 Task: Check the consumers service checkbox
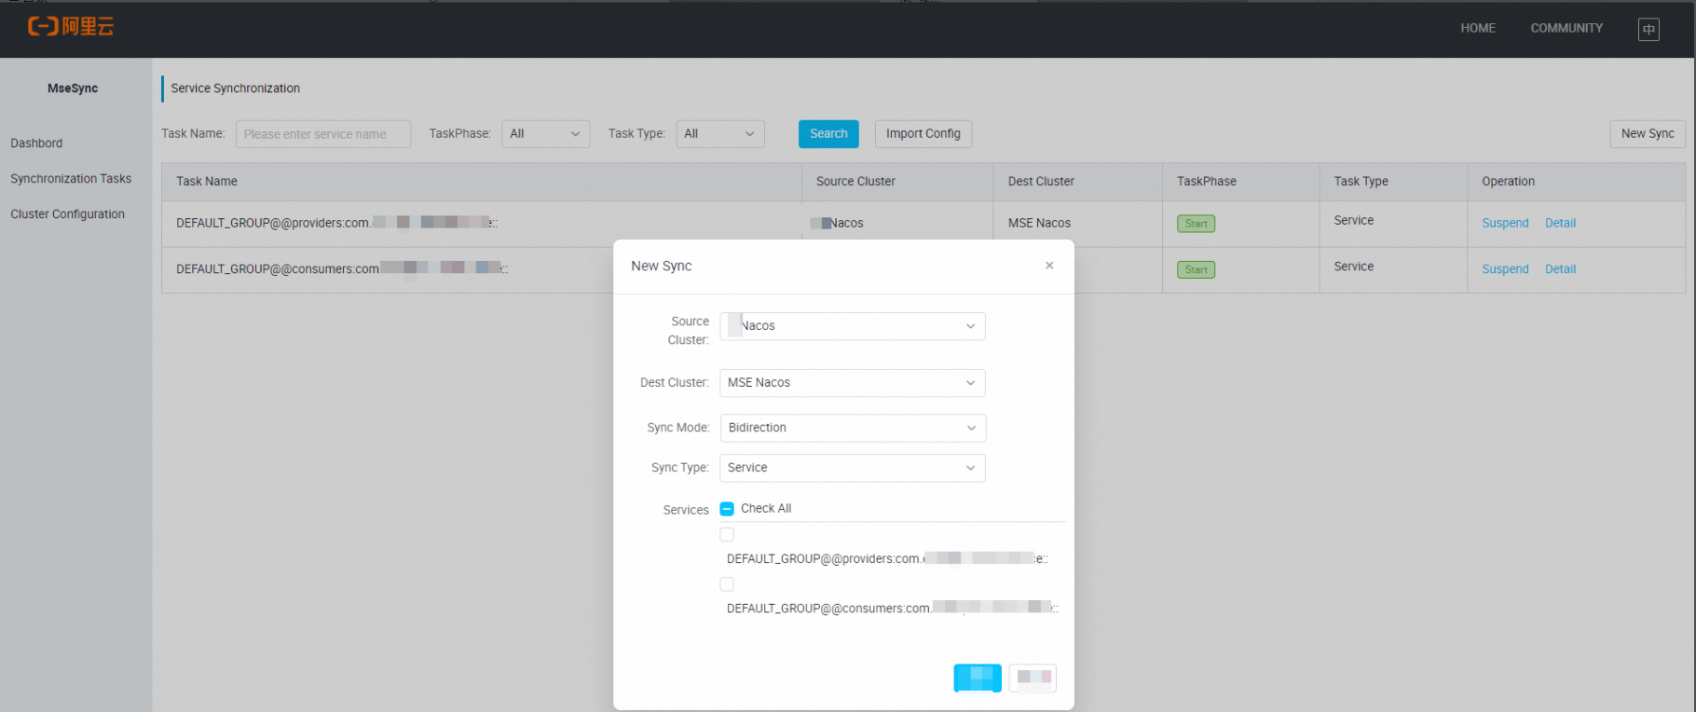pos(727,584)
